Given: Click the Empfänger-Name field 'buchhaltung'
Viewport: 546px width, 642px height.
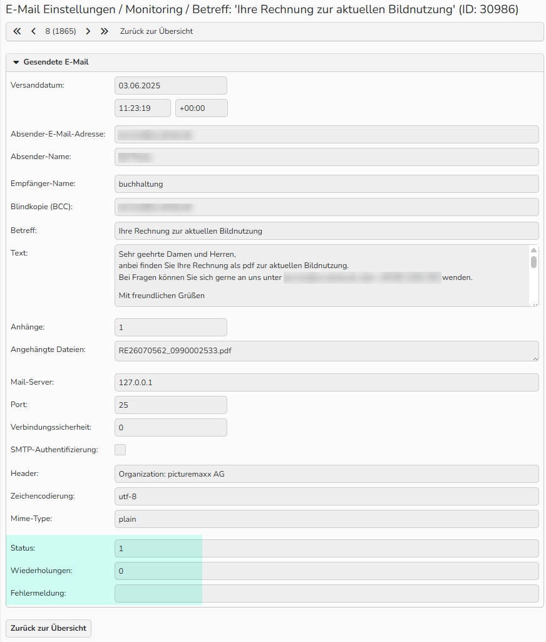Looking at the screenshot, I should [327, 184].
